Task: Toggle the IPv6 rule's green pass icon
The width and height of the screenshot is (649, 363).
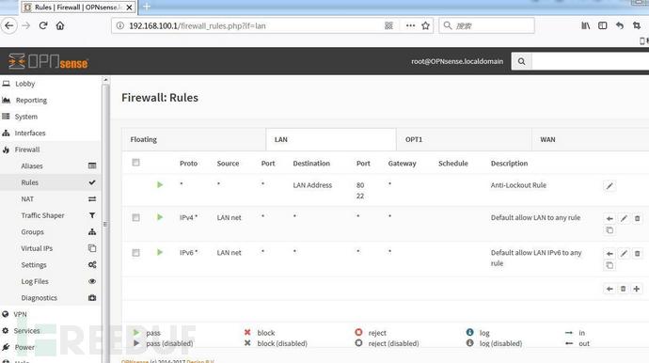Action: coord(160,252)
